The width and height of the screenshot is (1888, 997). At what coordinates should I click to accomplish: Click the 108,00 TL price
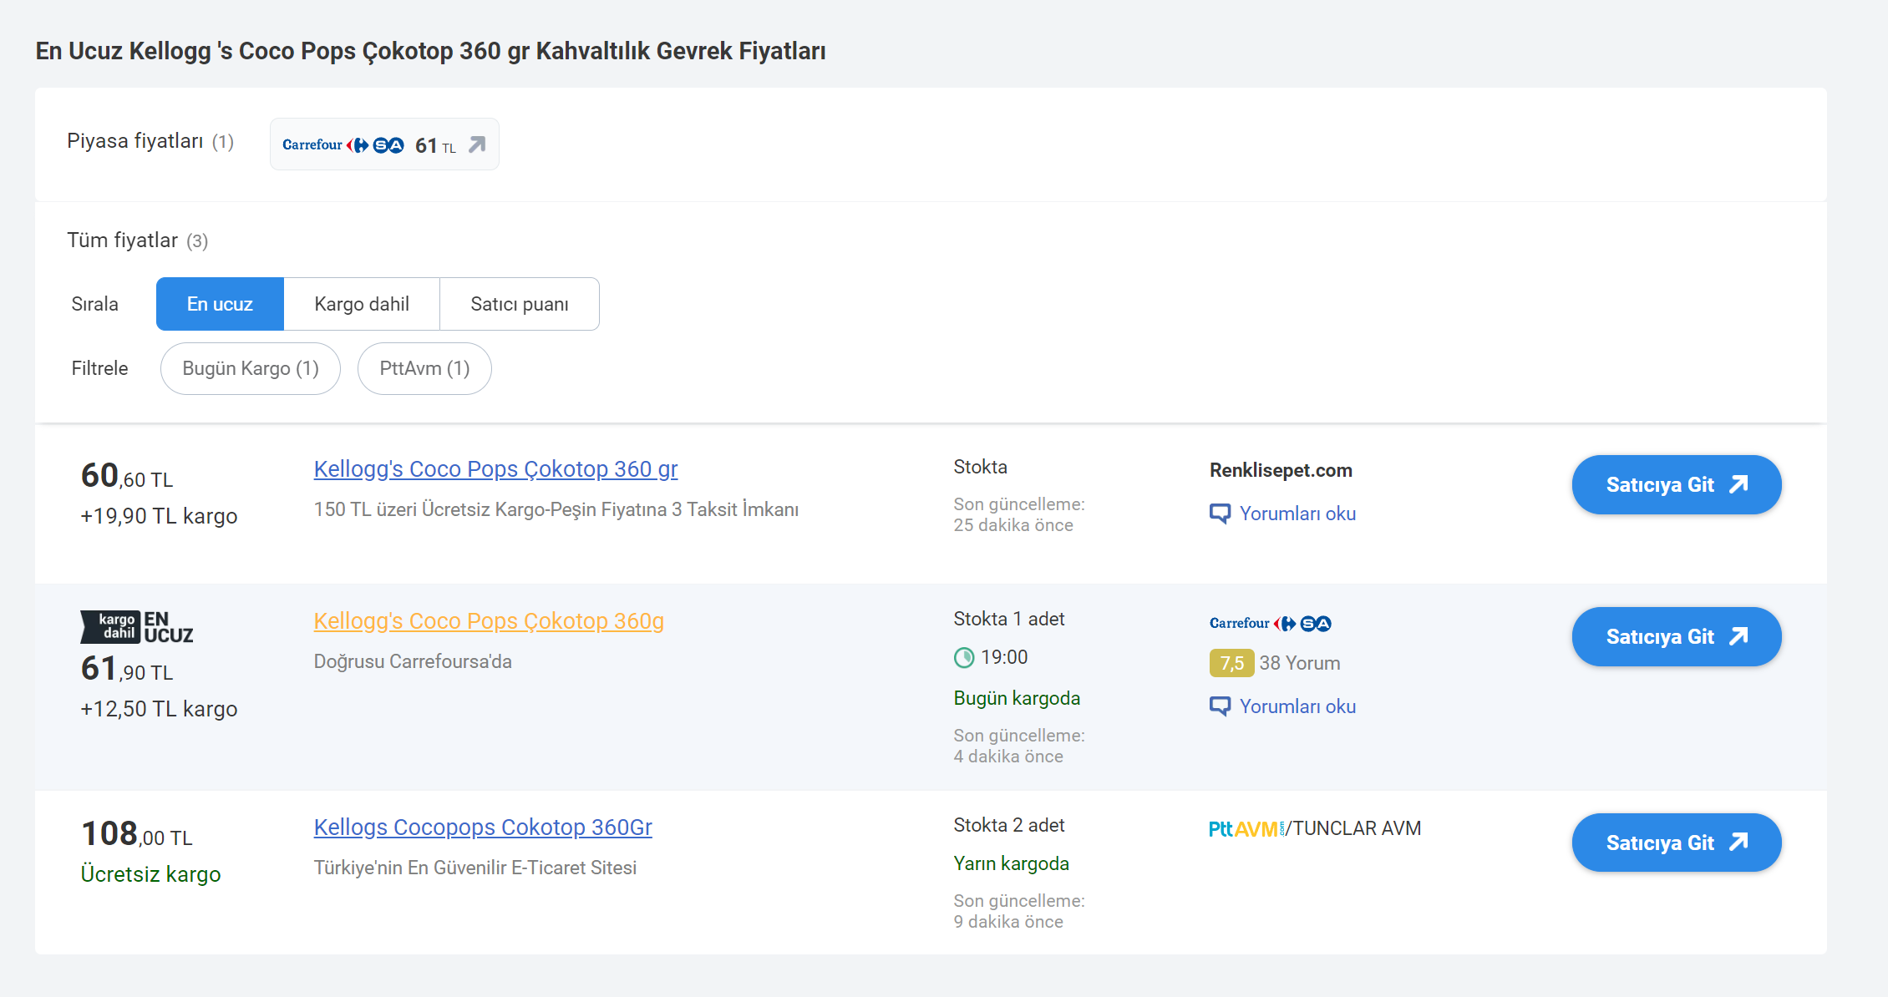(x=136, y=833)
